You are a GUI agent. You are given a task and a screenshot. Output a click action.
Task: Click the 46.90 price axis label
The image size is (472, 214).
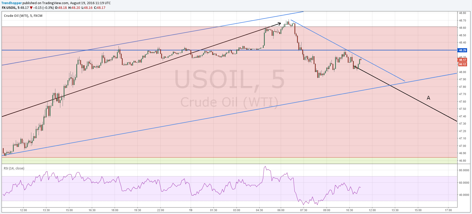pos(462,153)
